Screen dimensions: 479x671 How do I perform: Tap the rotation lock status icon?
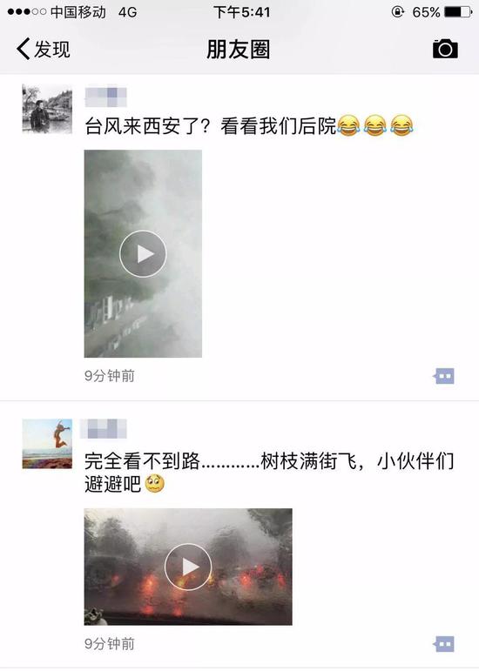point(397,12)
